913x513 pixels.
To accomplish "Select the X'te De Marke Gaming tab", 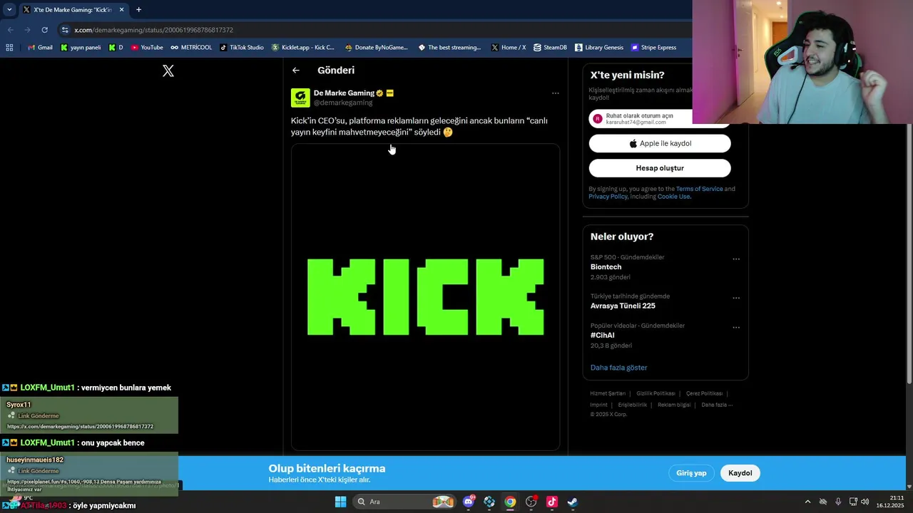I will (x=73, y=10).
